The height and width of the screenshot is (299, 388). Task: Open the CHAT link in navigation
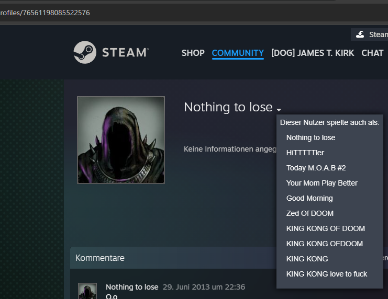point(372,53)
